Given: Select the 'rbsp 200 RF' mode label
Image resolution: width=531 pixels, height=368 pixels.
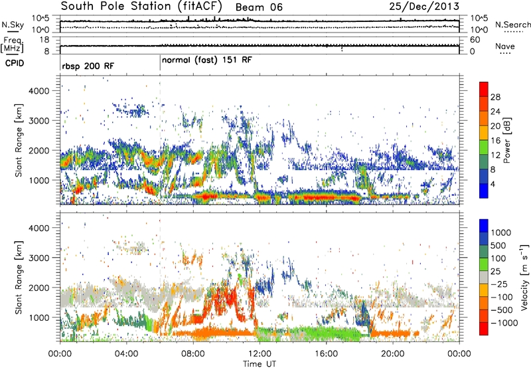Looking at the screenshot, I should click(x=88, y=66).
